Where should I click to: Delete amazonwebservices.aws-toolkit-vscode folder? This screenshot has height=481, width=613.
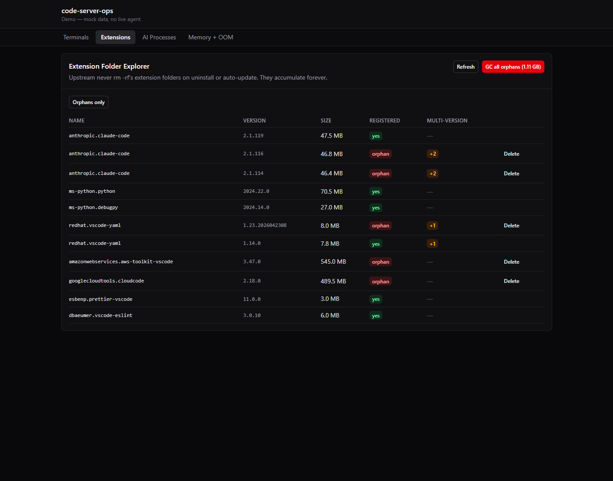coord(511,262)
